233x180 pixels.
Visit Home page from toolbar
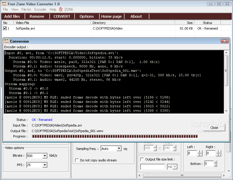coord(111,16)
